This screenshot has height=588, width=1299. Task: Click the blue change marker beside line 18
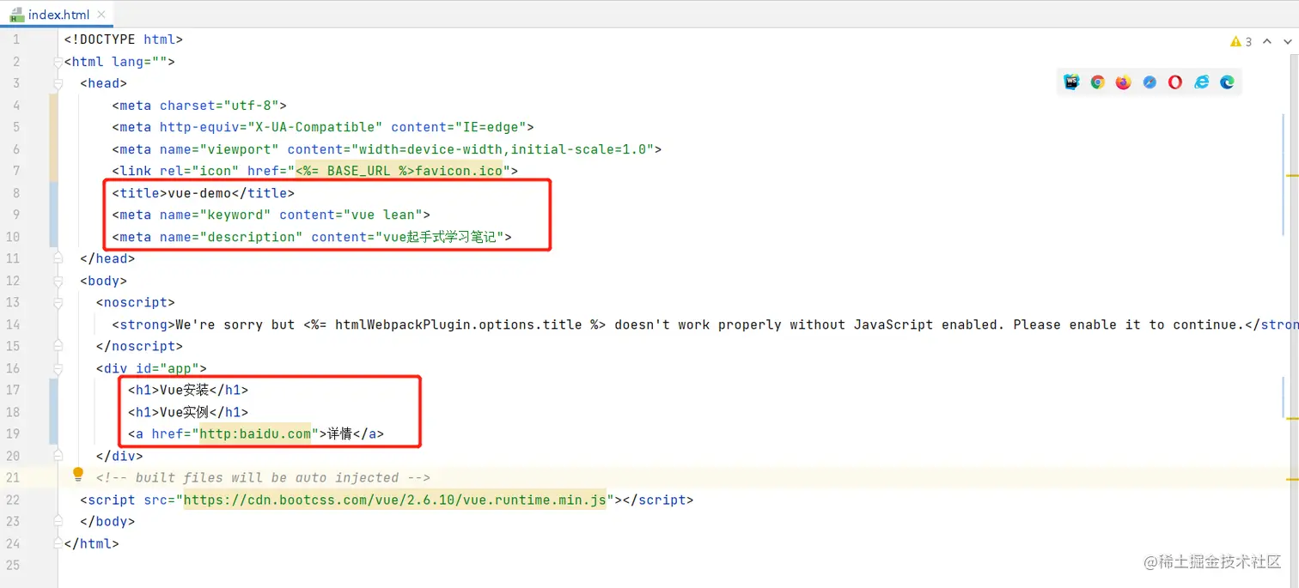point(54,412)
